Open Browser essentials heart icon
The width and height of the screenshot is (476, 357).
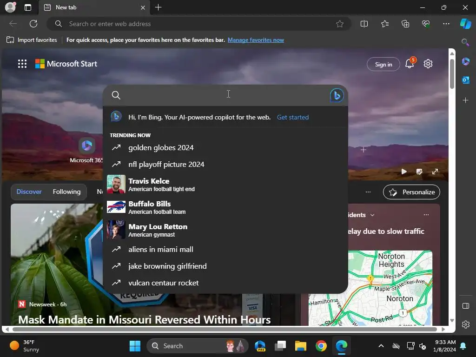426,24
